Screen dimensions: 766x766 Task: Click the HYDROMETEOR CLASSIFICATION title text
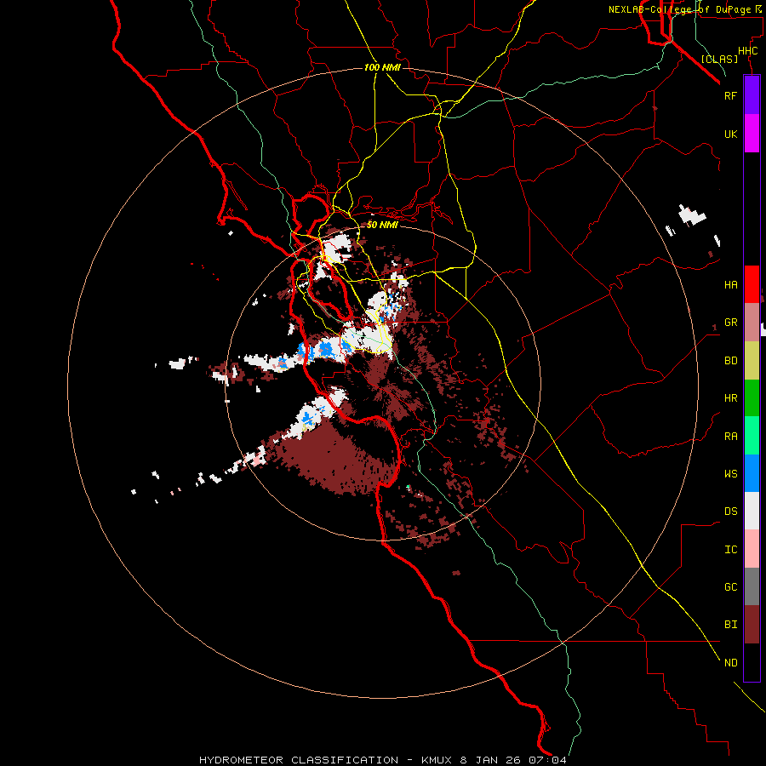pyautogui.click(x=299, y=760)
